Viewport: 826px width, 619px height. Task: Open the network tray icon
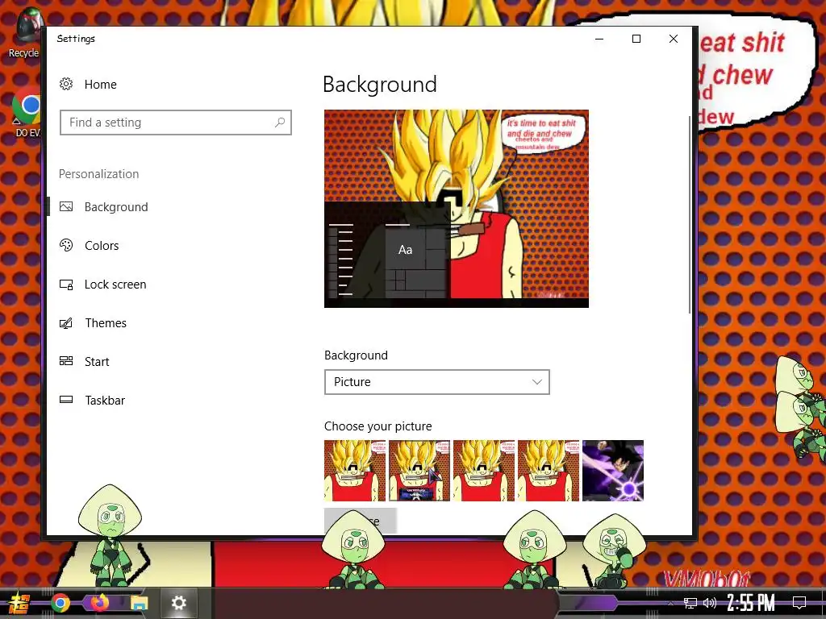pos(690,603)
